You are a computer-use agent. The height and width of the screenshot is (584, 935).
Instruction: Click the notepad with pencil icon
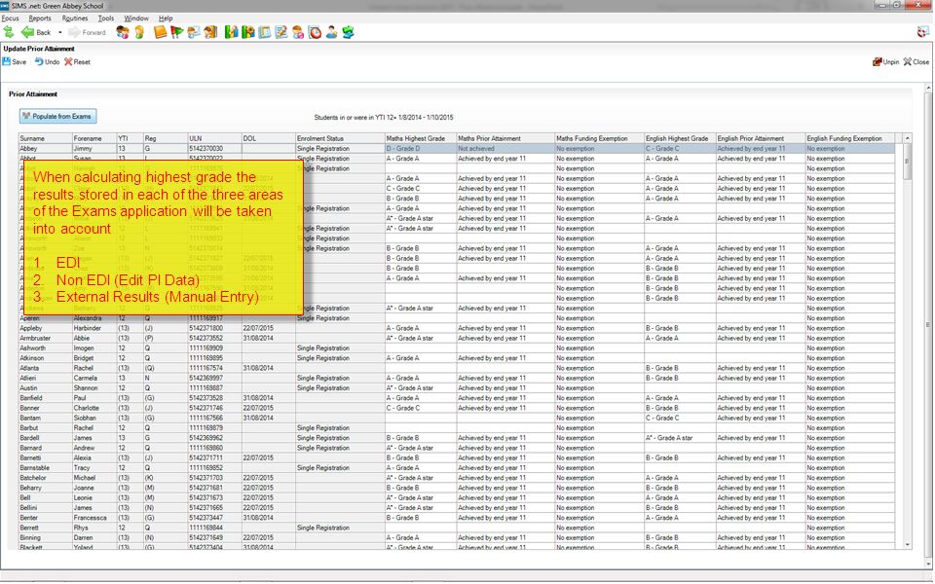(281, 32)
